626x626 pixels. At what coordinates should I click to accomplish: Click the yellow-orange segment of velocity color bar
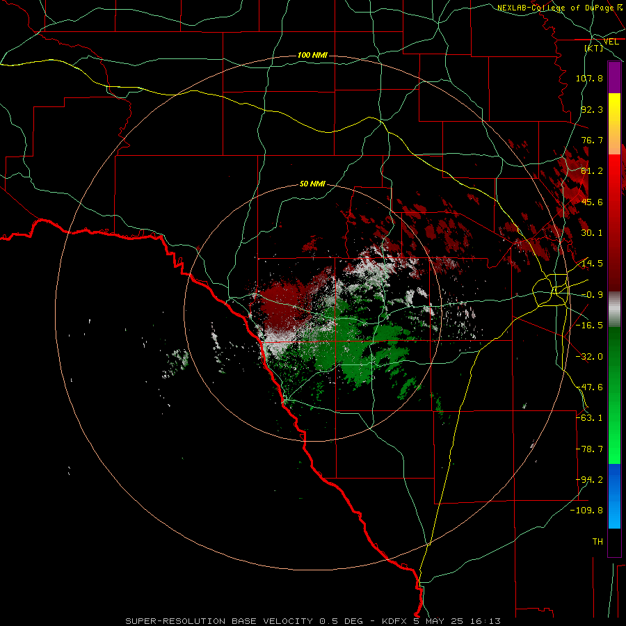point(614,124)
